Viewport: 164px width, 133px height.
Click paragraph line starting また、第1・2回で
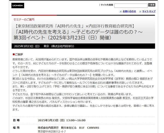click(x=83, y=87)
